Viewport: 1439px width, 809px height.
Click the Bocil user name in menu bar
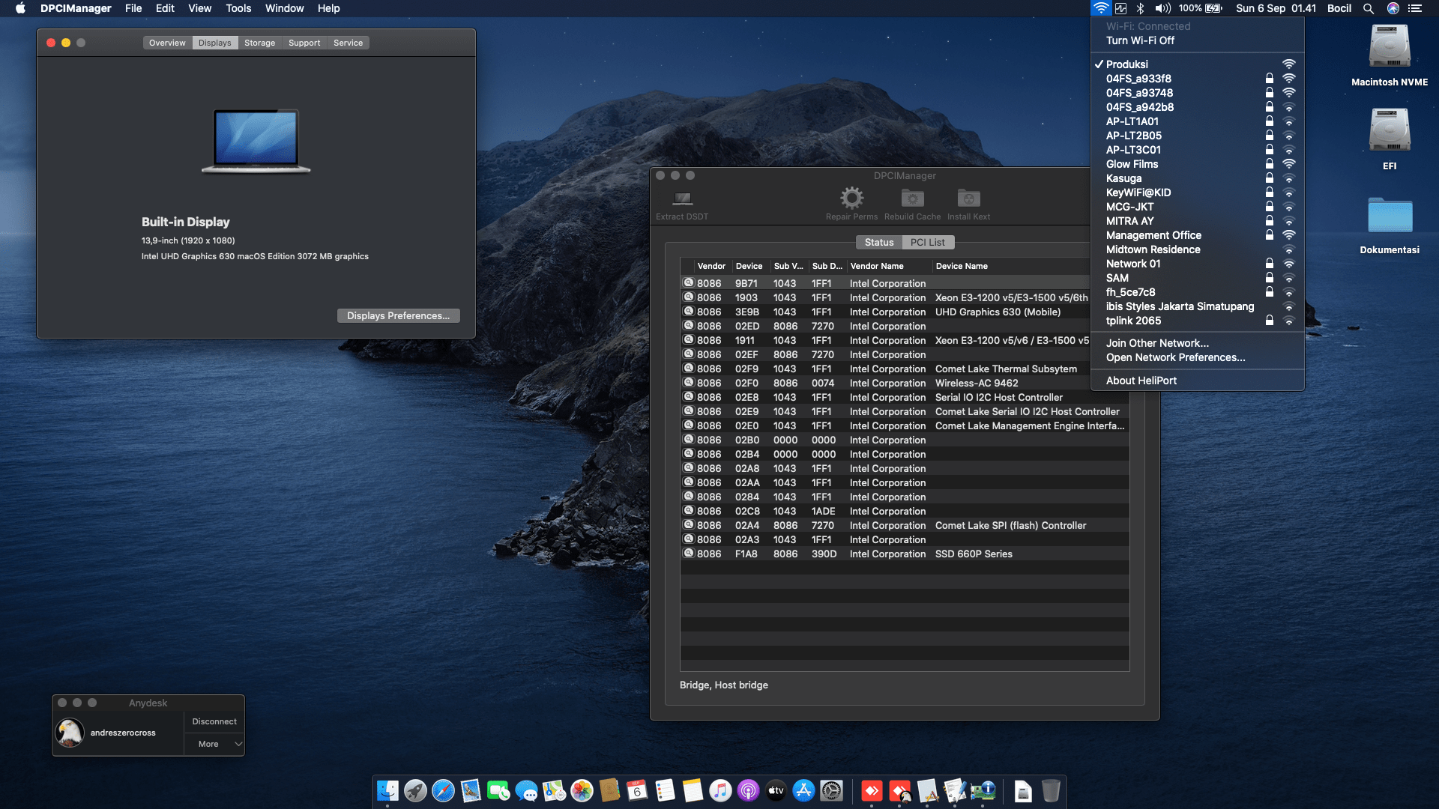pyautogui.click(x=1339, y=8)
